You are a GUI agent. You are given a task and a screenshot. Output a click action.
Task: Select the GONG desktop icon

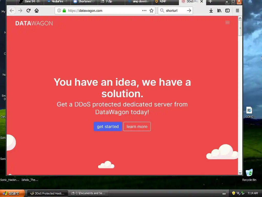[x=249, y=112]
